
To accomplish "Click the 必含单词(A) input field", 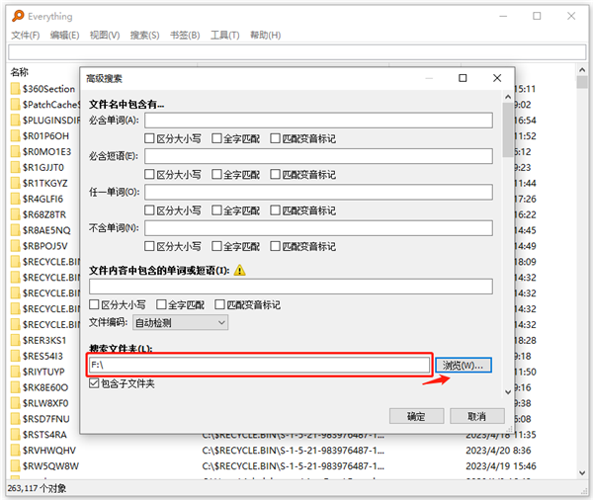I will [318, 121].
